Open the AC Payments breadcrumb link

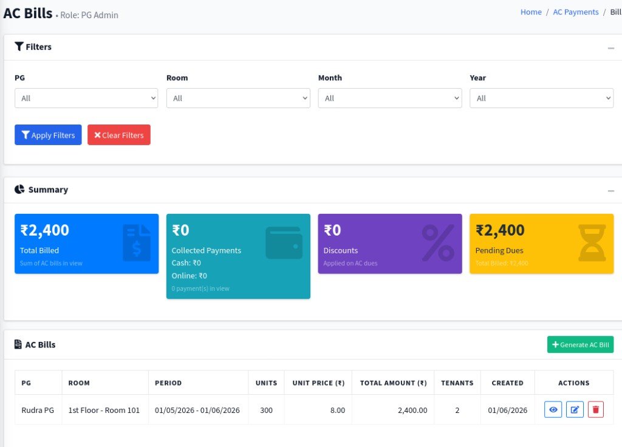pyautogui.click(x=576, y=12)
